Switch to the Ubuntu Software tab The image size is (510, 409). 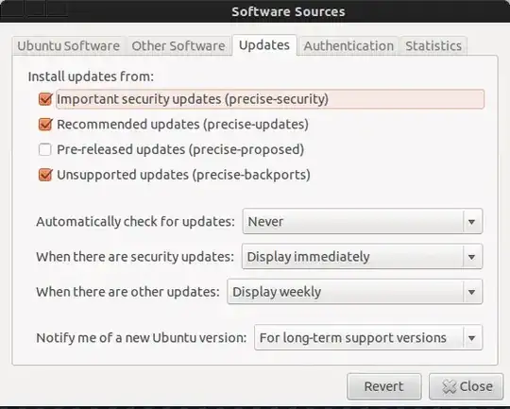(69, 46)
